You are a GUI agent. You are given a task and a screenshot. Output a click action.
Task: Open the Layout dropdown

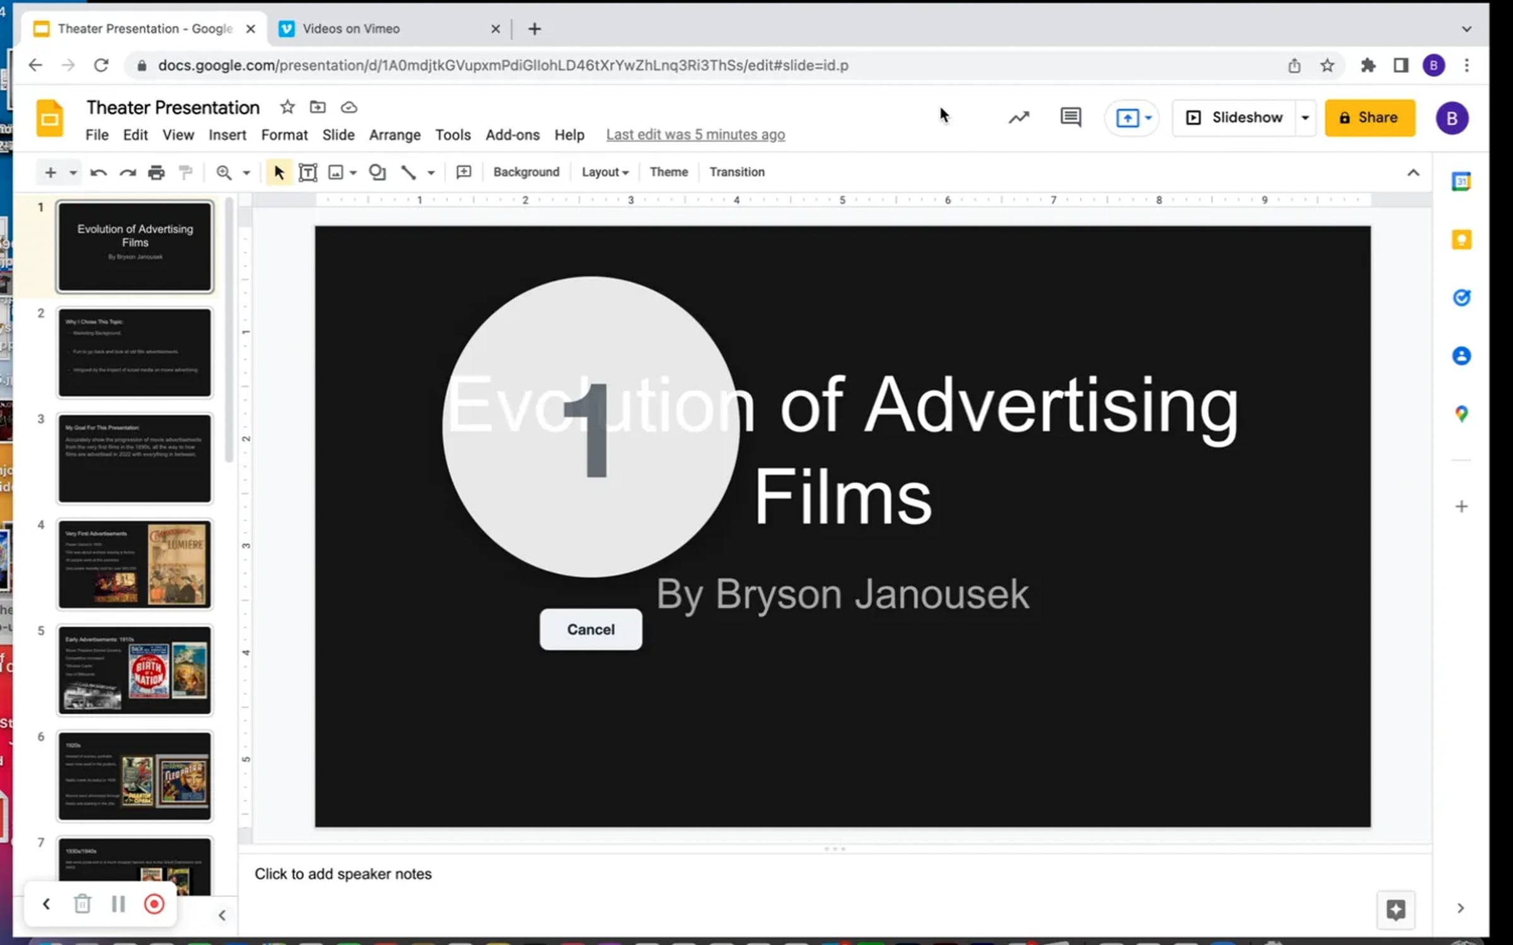[605, 172]
